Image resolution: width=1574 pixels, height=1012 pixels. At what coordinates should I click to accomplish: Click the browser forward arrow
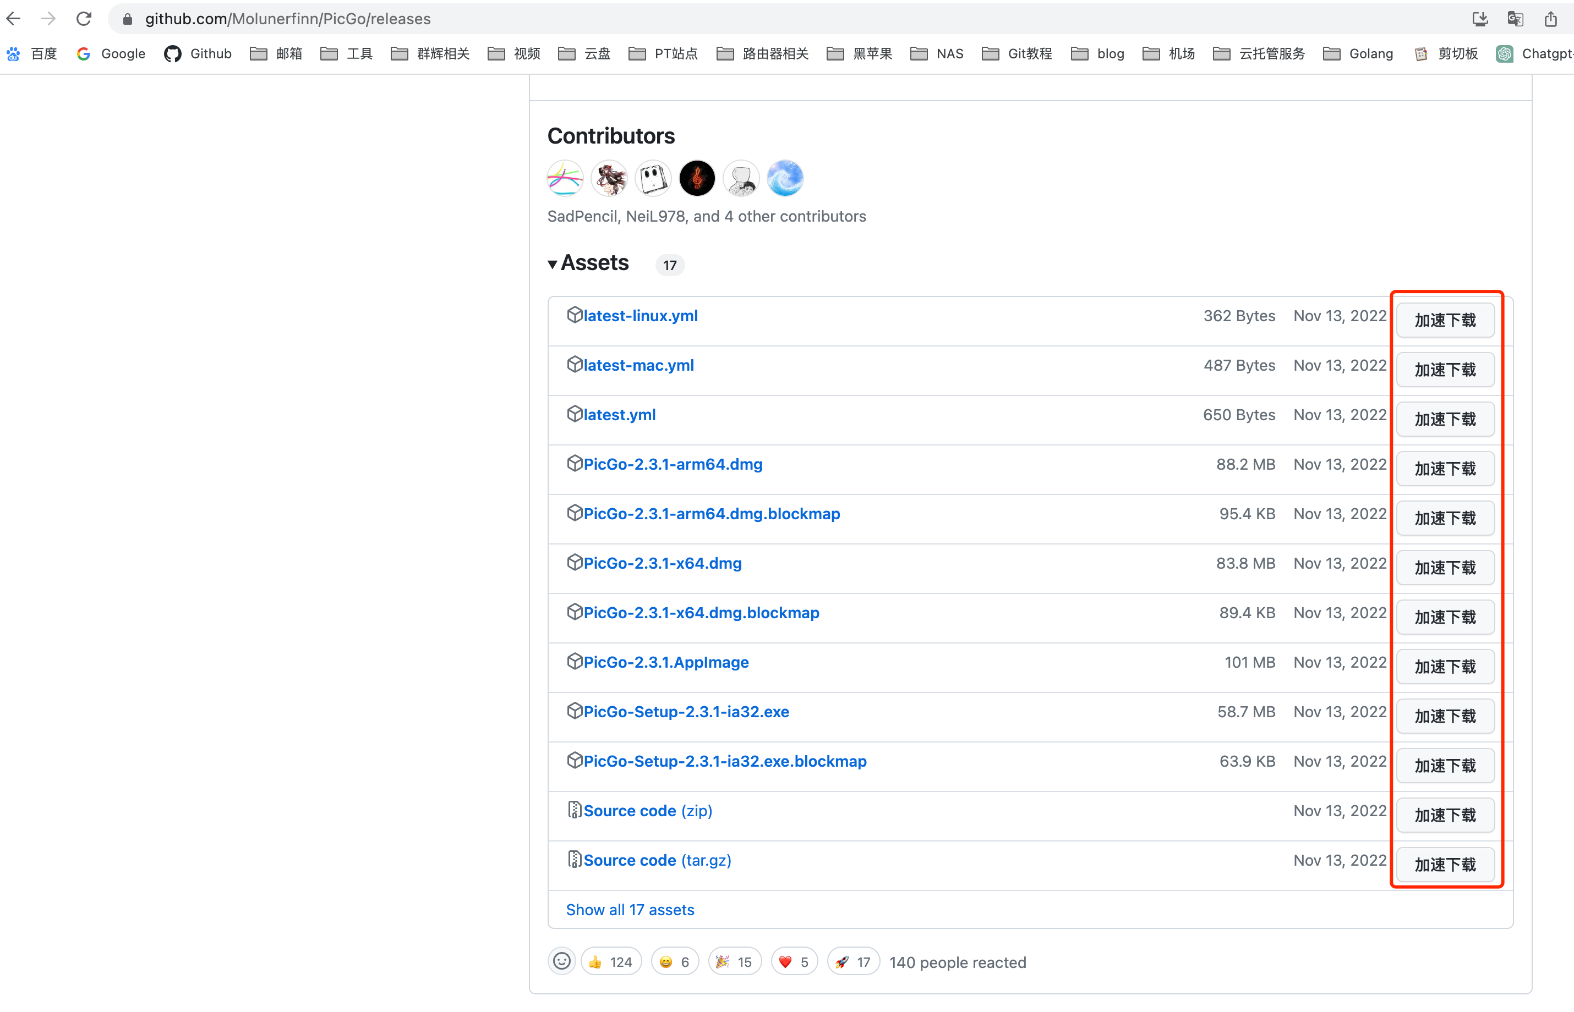click(48, 18)
